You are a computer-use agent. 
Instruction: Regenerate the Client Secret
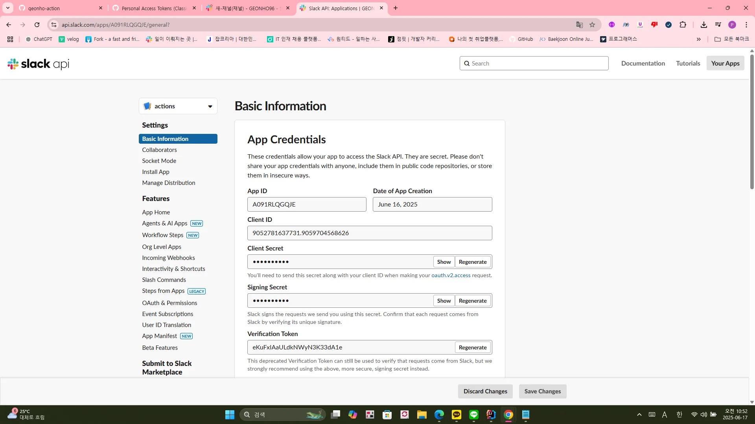click(x=473, y=262)
